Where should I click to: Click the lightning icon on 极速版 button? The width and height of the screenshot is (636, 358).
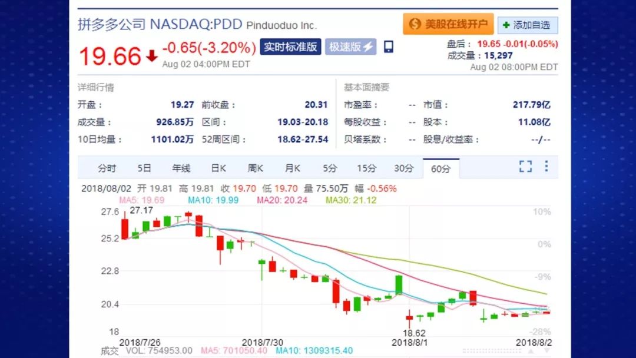(x=367, y=47)
